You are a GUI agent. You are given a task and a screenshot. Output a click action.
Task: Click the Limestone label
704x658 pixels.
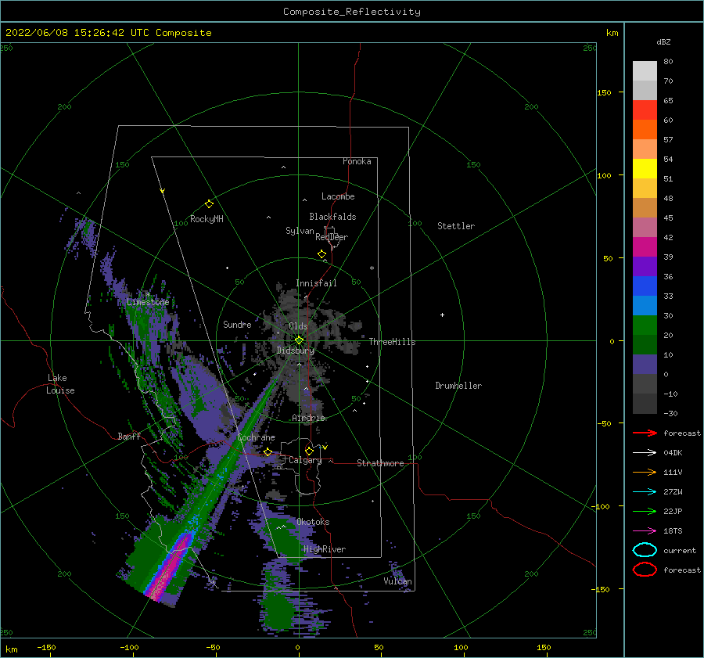pos(148,302)
